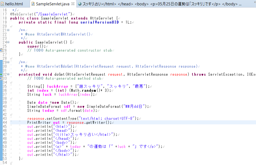Screen dimensions: 256x165
Task: Click getWriter on line 44
Action: point(96,122)
